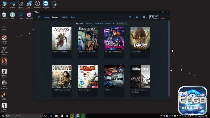
Task: Open the Uplay notifications flag icon
Action: [137, 17]
